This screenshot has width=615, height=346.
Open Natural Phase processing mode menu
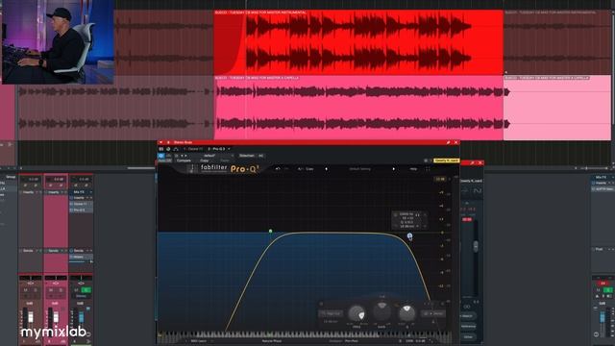pyautogui.click(x=271, y=341)
